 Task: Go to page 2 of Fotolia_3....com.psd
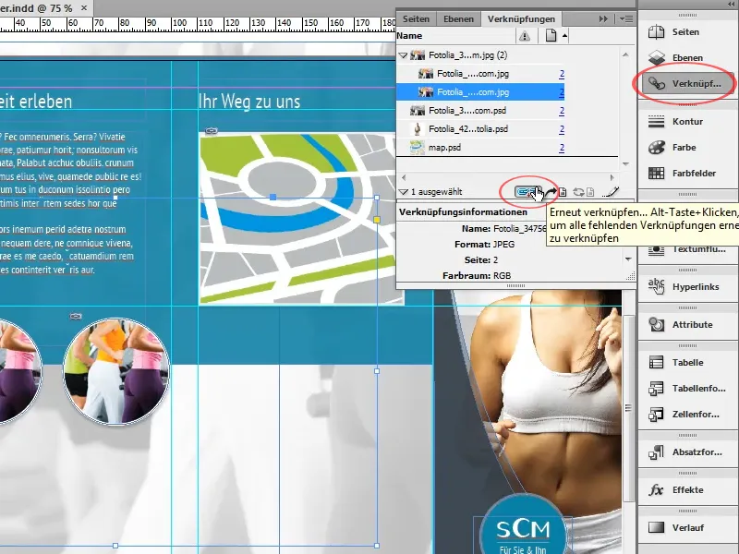(562, 111)
